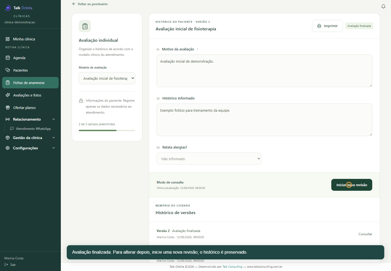The width and height of the screenshot is (391, 271).
Task: Click the Avaliação finalizada toast message
Action: click(x=225, y=252)
